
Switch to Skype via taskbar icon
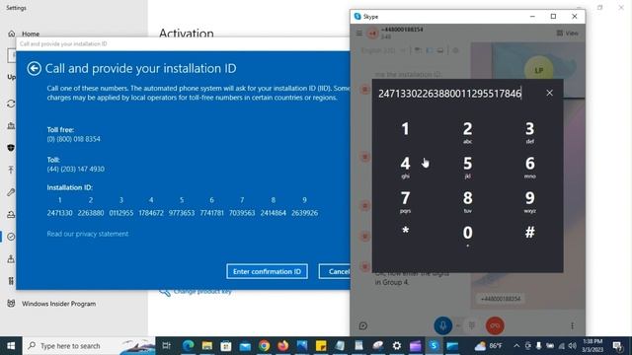pyautogui.click(x=434, y=346)
